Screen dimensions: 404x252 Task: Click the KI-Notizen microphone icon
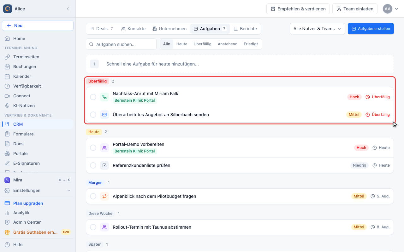(7, 106)
